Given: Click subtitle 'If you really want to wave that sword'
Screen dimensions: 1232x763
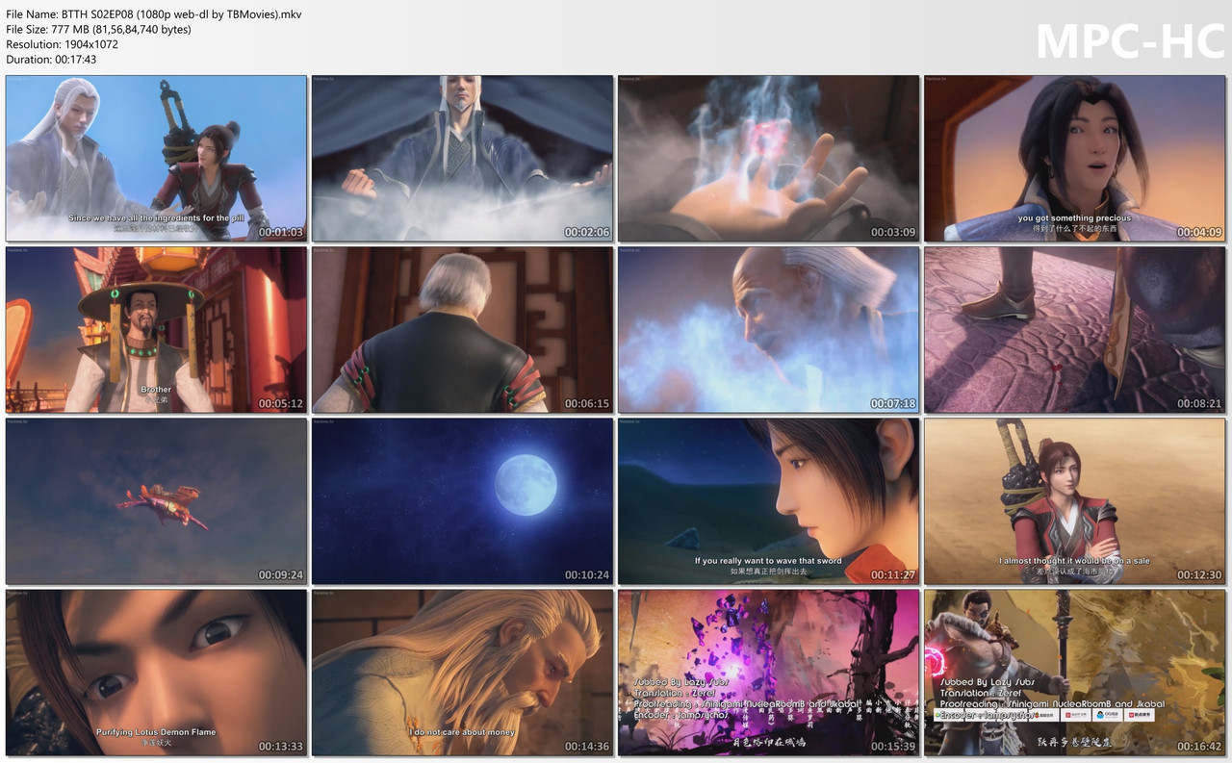Looking at the screenshot, I should 768,561.
